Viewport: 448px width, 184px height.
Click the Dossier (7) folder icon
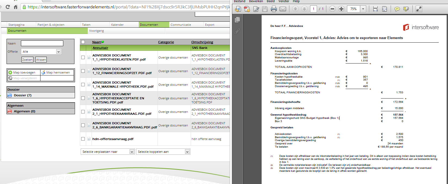point(10,95)
